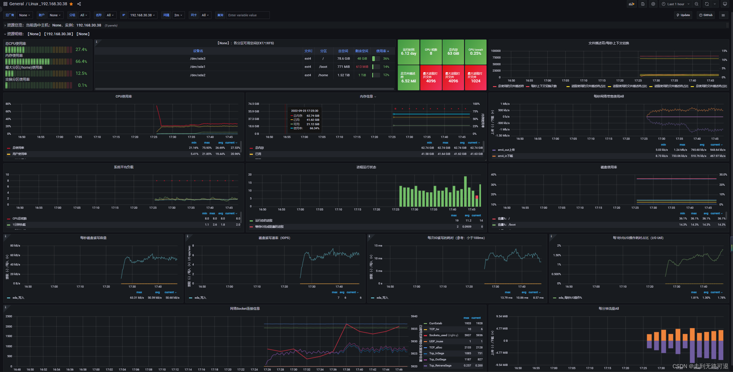Open the IP 192.168.30.38 dropdown

coord(142,15)
